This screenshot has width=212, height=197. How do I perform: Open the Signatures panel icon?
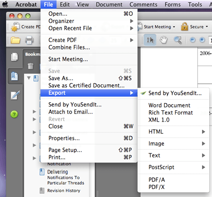point(15,95)
